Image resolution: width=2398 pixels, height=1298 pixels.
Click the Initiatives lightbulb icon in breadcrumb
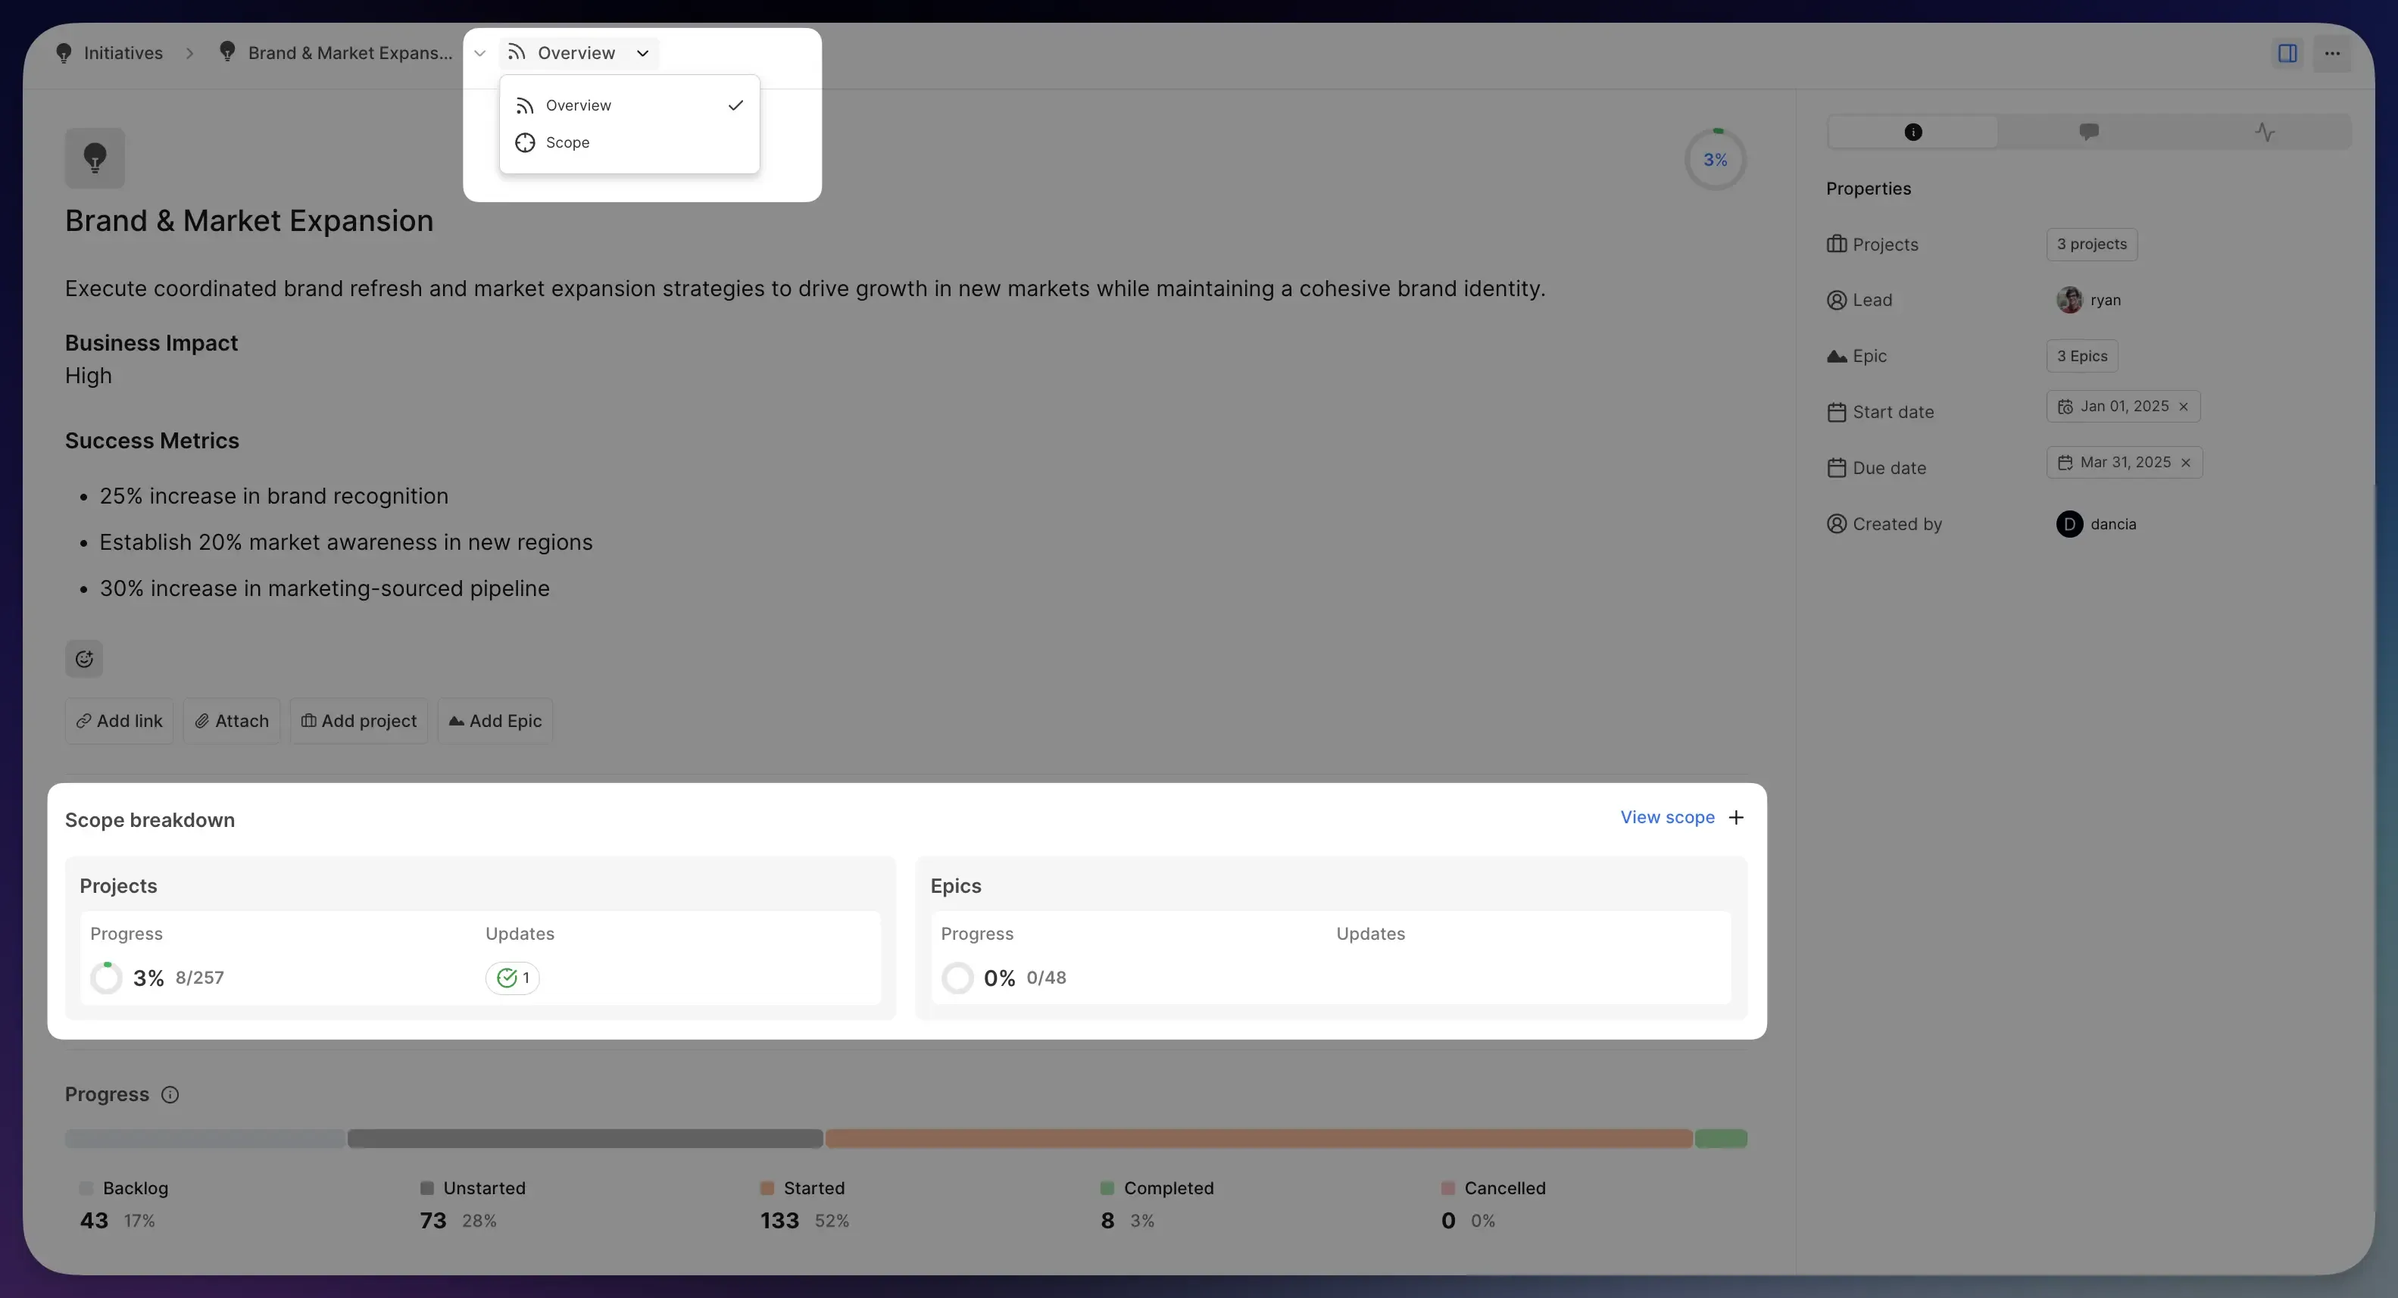coord(64,53)
